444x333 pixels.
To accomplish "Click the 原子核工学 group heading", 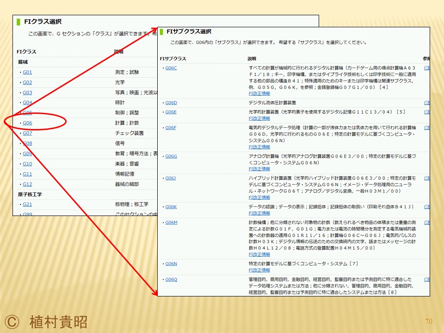I will click(x=30, y=195).
